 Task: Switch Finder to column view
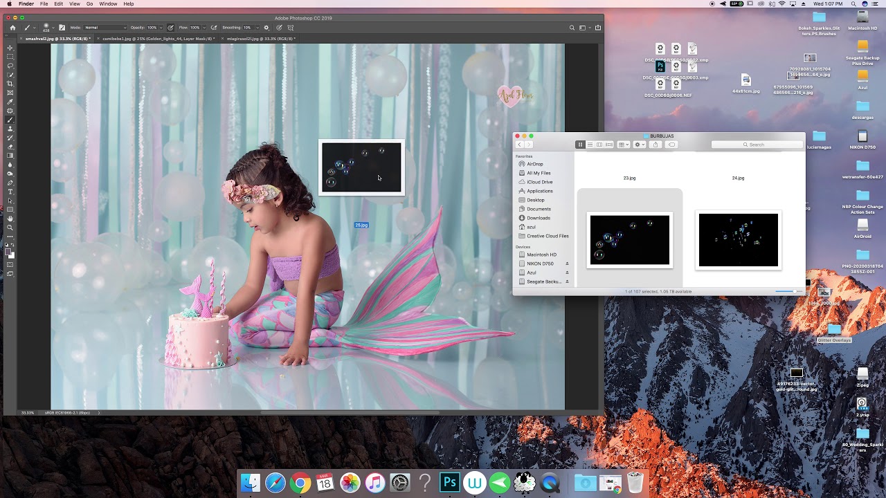tap(599, 145)
